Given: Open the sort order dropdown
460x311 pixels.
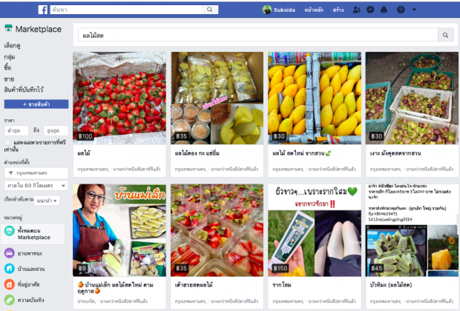Looking at the screenshot, I should 47,201.
